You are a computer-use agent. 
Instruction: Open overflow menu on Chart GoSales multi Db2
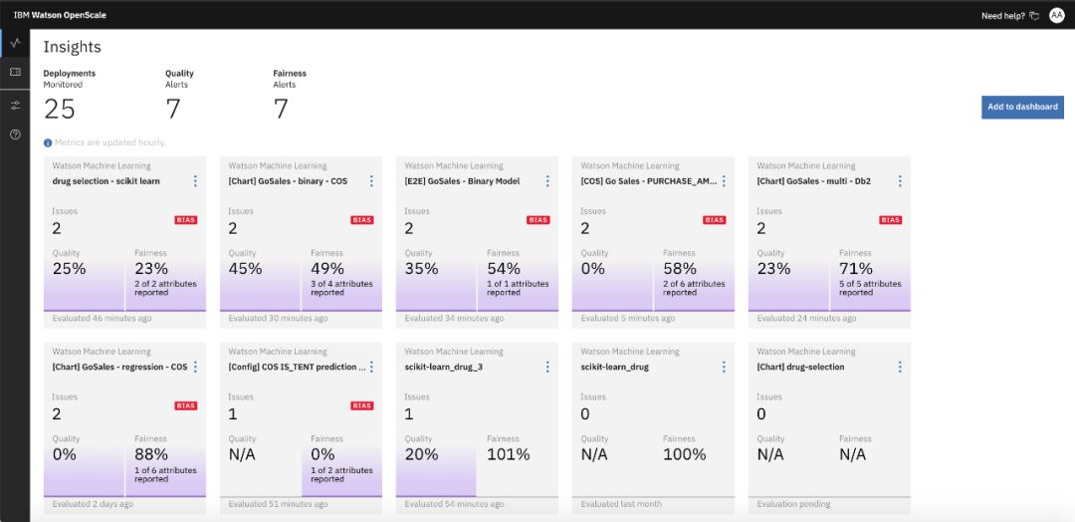pos(900,181)
